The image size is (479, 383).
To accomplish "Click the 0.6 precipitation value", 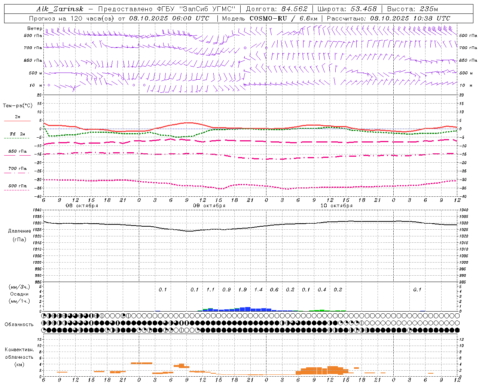I will tap(274, 289).
